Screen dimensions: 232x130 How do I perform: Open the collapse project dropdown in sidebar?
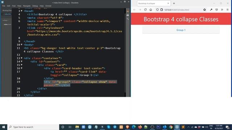pos(6,20)
